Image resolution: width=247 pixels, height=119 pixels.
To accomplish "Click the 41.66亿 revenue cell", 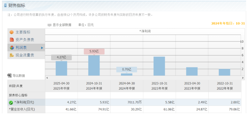I will (61, 109).
